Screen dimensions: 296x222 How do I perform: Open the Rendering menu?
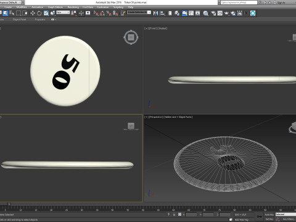coord(73,7)
